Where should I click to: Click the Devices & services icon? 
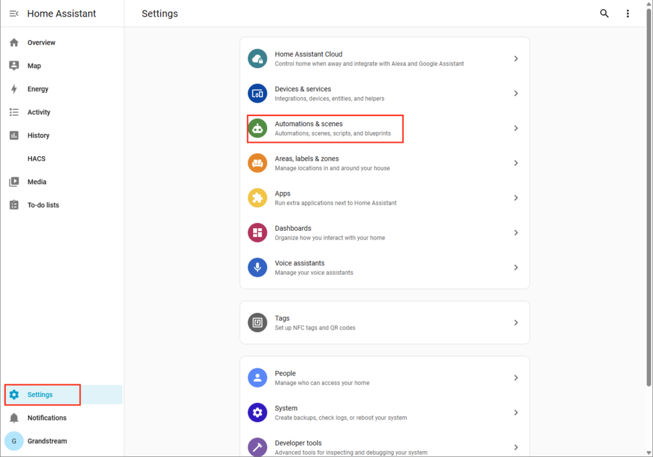[258, 93]
